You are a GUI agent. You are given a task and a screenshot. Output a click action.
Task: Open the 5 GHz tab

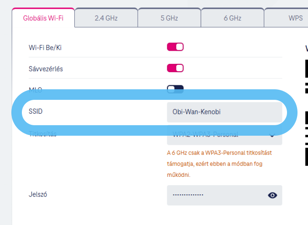(x=169, y=18)
